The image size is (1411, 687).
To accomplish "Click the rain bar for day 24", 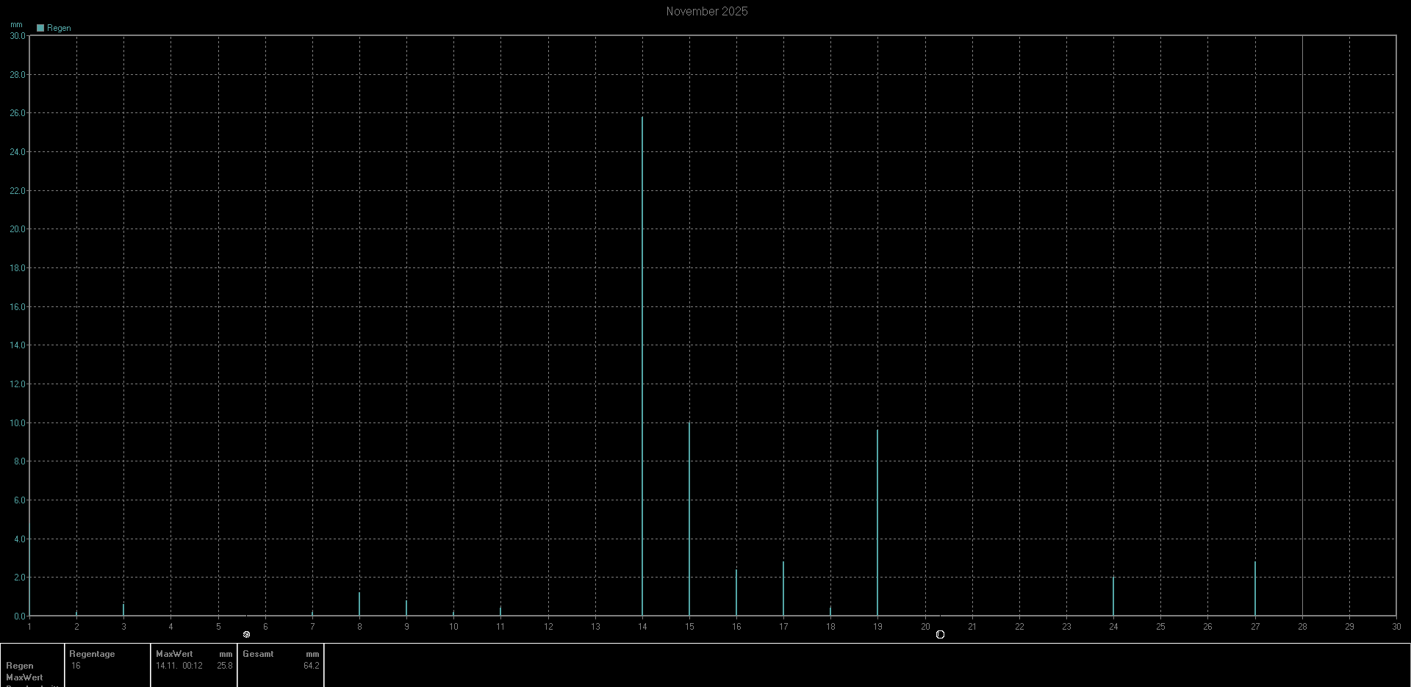I will 1113,596.
